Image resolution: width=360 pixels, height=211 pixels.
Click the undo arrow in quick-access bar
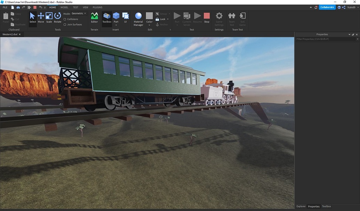[40, 7]
